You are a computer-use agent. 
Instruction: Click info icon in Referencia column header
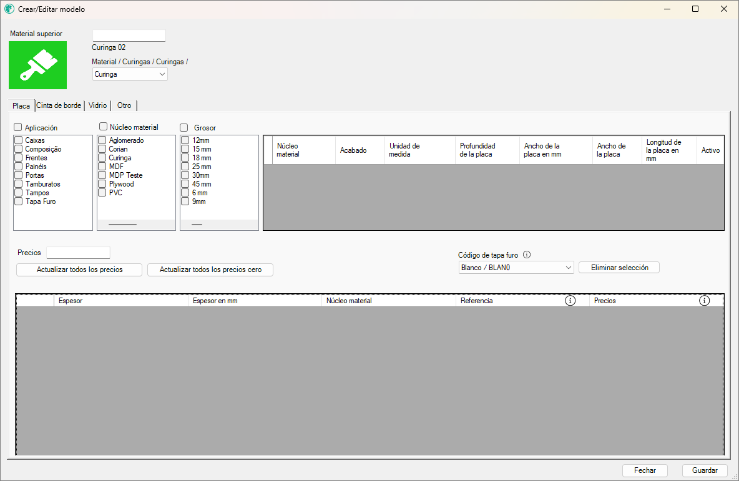[x=570, y=301]
